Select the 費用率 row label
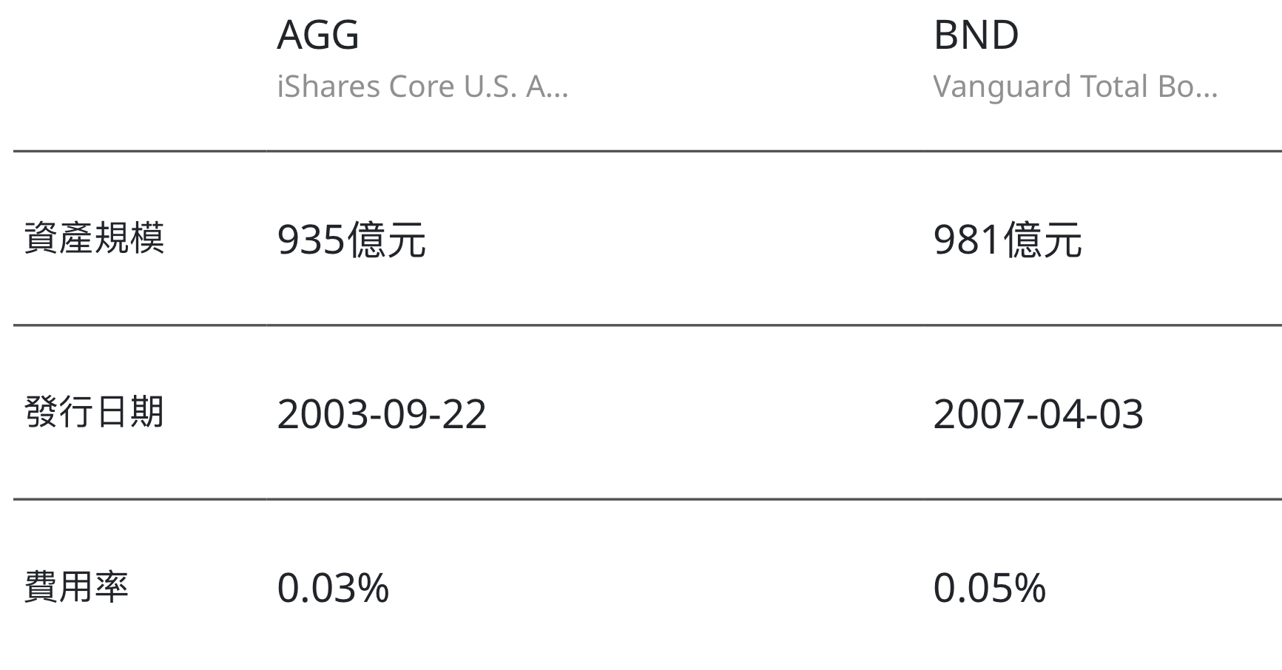 pyautogui.click(x=76, y=587)
